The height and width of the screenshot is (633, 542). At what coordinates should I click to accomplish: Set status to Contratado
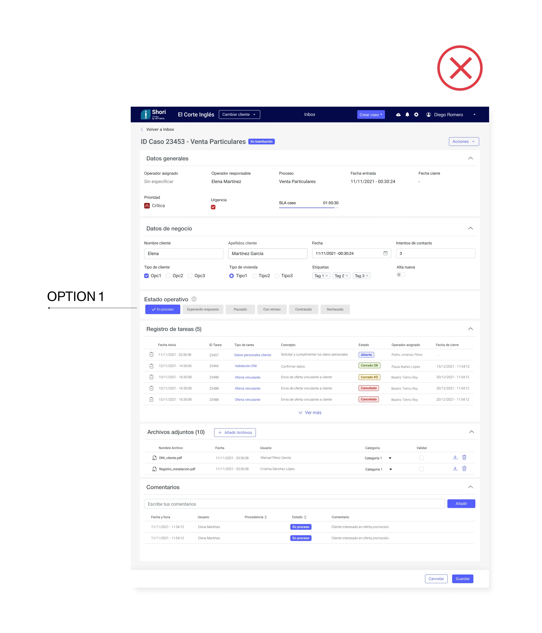[303, 309]
